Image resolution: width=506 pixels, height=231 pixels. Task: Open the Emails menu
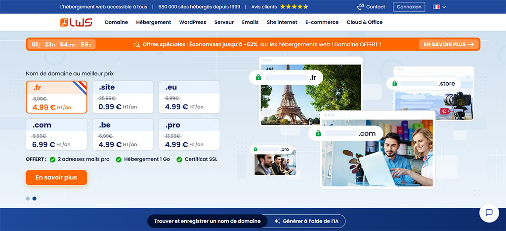pyautogui.click(x=251, y=22)
